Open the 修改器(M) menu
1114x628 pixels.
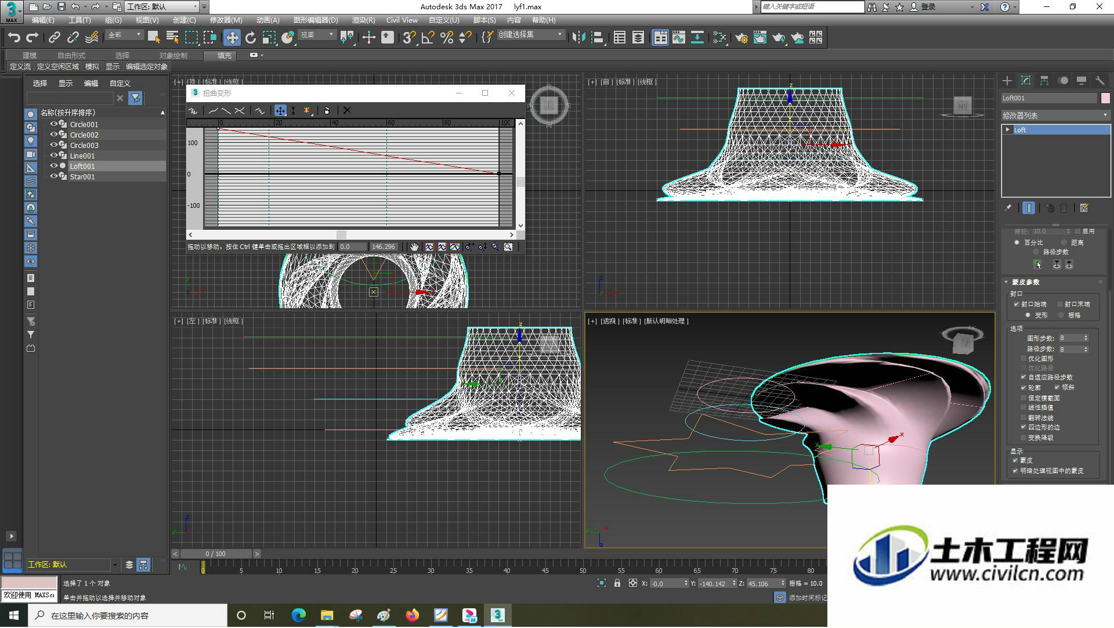coord(226,20)
